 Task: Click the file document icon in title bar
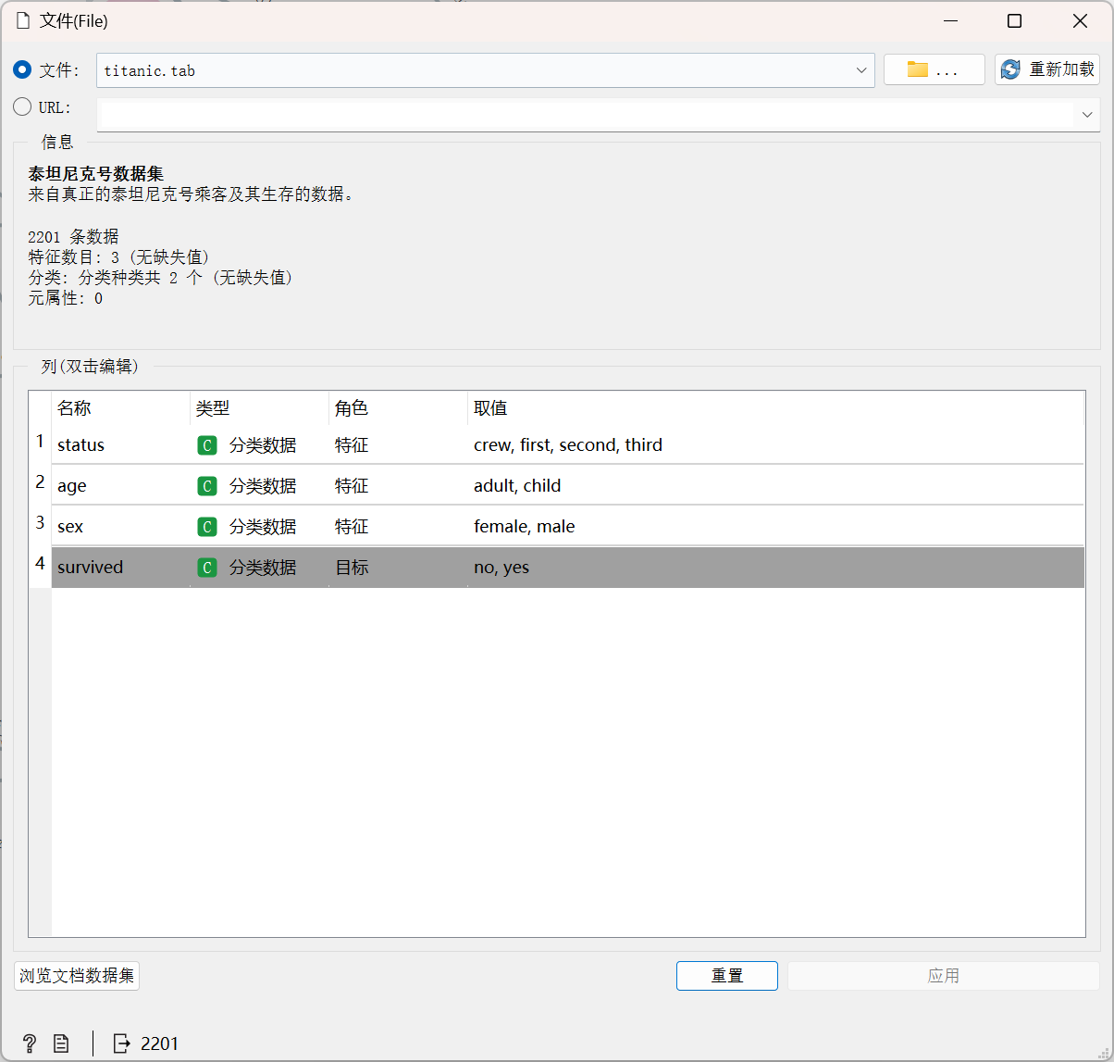[23, 20]
